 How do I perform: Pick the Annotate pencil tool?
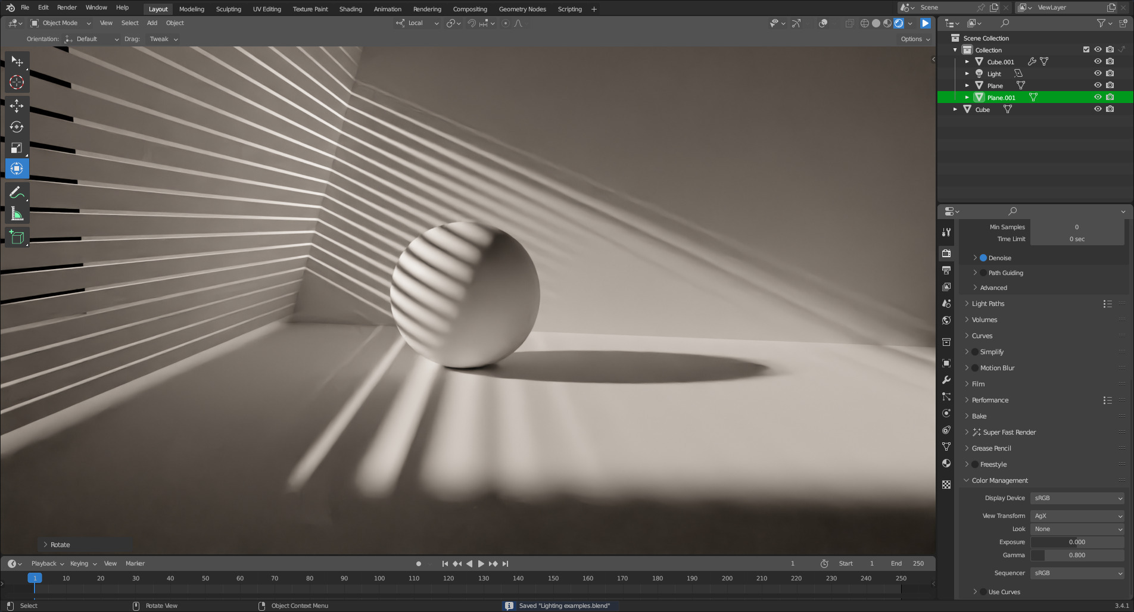coord(17,192)
